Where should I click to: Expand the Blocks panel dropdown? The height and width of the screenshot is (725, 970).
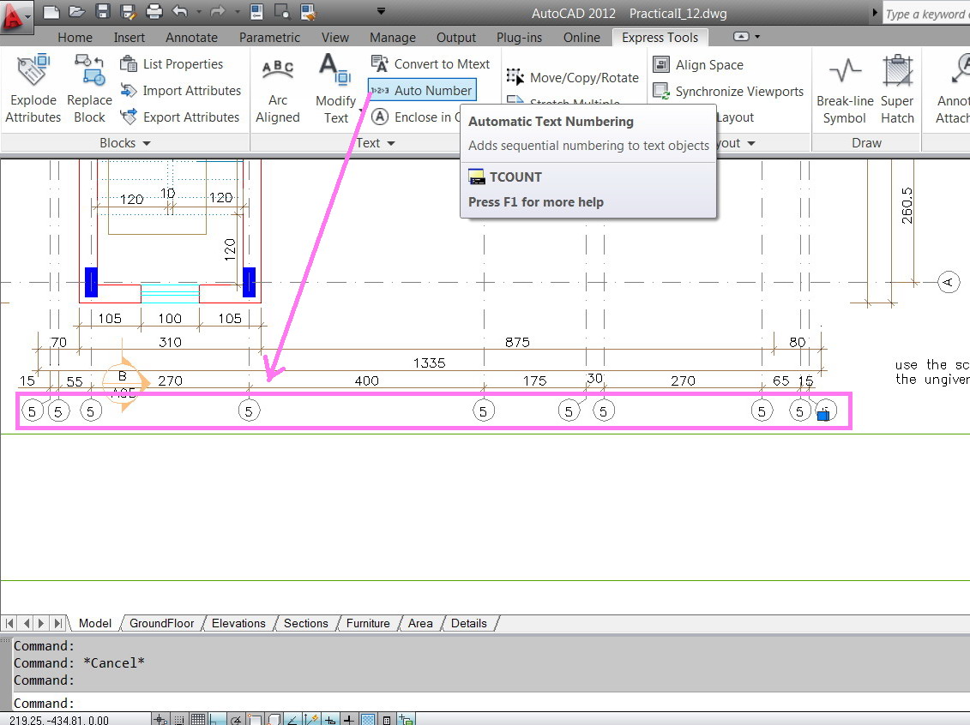coord(147,143)
